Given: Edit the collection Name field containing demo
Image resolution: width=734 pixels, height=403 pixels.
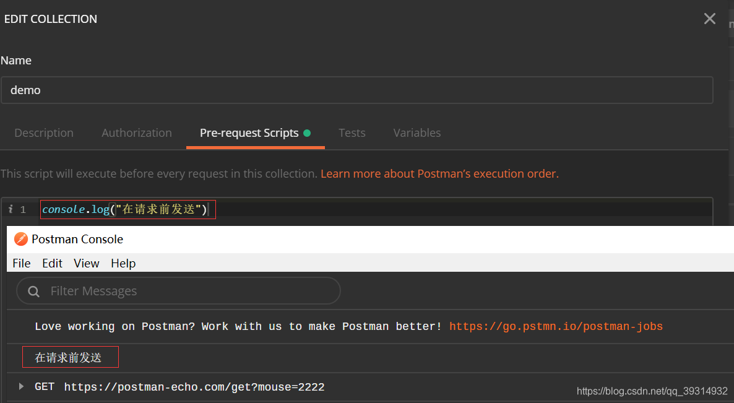Looking at the screenshot, I should 356,90.
